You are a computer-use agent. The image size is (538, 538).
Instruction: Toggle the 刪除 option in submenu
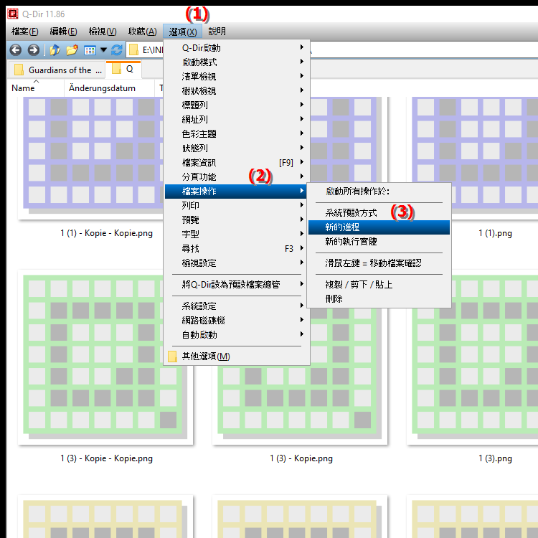click(379, 299)
